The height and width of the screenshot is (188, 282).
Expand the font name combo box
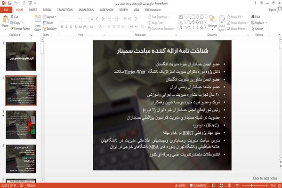pyautogui.click(x=80, y=19)
